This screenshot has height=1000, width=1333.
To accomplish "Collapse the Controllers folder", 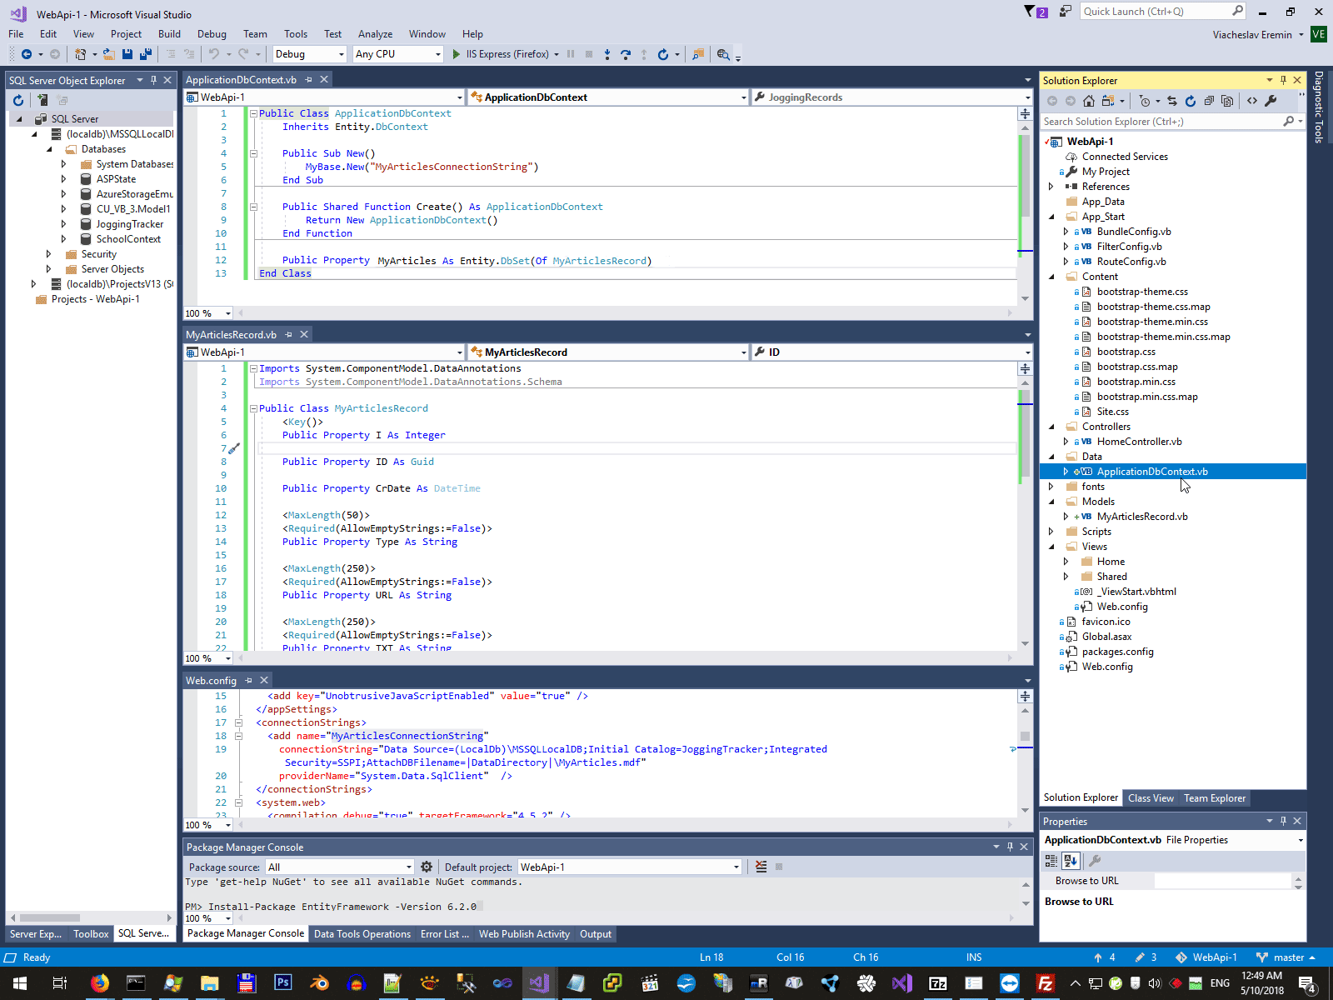I will (1051, 427).
